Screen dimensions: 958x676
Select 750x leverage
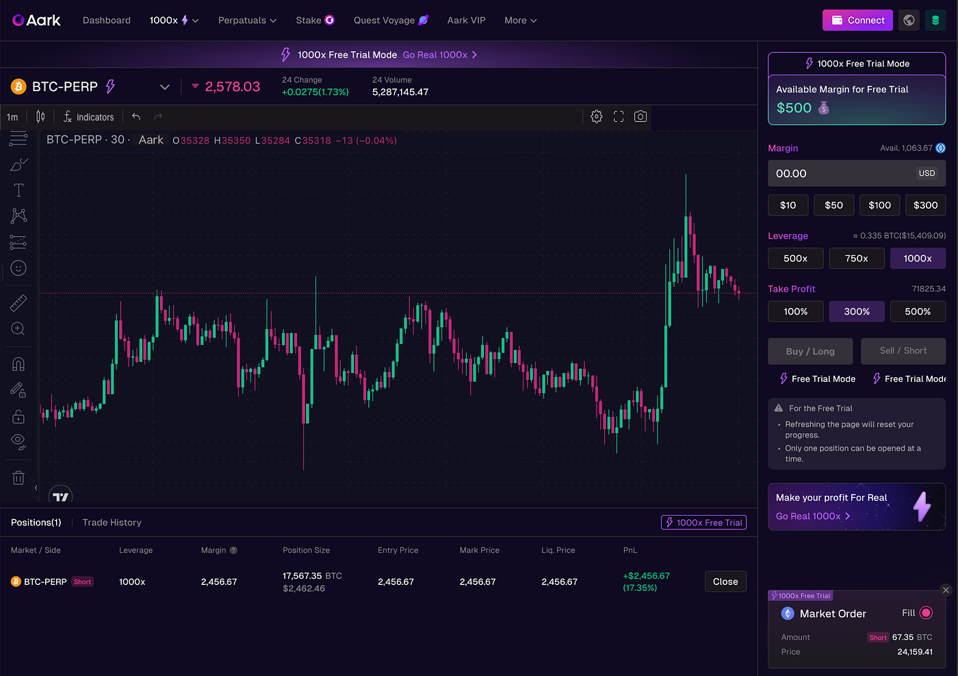(x=857, y=259)
